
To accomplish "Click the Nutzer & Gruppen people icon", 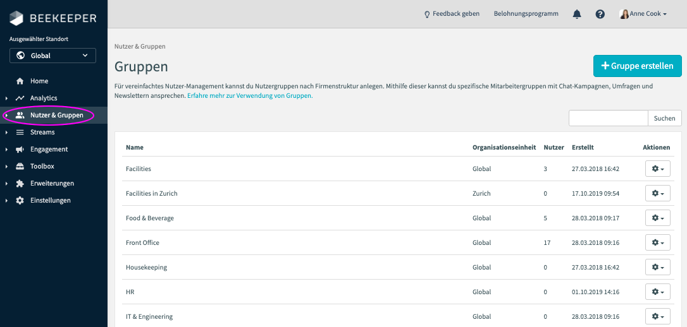I will pyautogui.click(x=20, y=116).
